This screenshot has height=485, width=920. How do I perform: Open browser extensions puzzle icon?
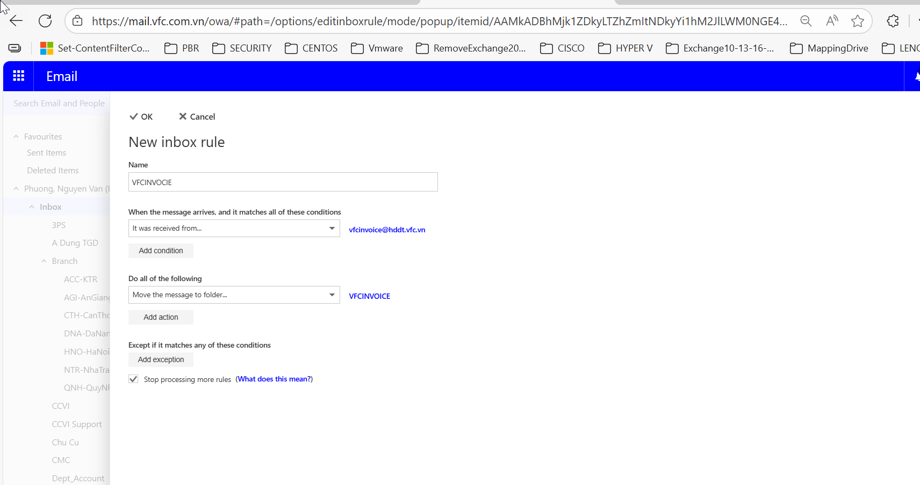[x=893, y=21]
